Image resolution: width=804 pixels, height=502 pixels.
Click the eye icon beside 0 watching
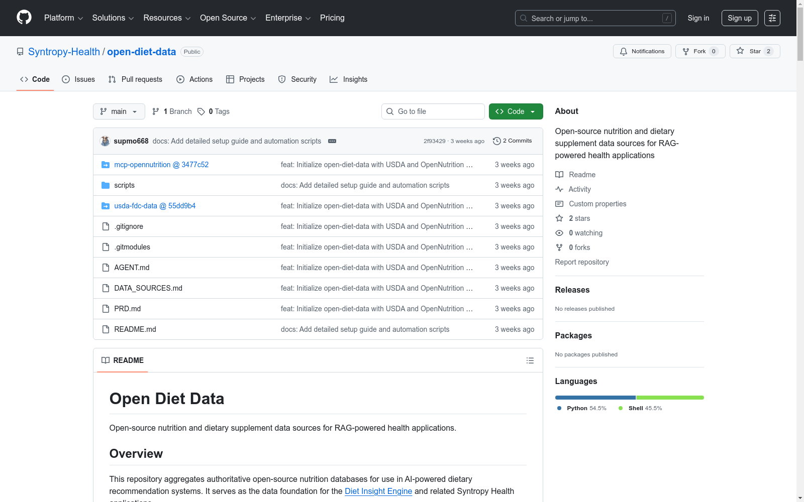[x=559, y=233]
